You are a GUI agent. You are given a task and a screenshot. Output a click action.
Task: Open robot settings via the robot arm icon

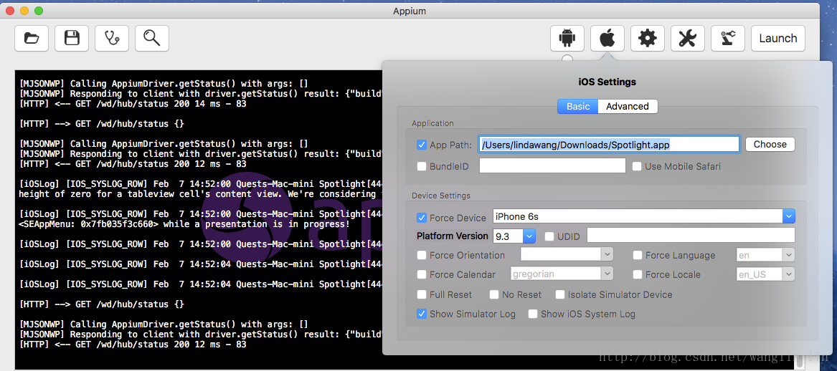point(727,39)
